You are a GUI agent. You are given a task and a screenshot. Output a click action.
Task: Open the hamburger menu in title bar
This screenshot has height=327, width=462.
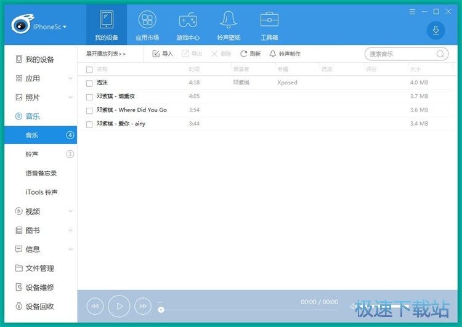click(413, 12)
